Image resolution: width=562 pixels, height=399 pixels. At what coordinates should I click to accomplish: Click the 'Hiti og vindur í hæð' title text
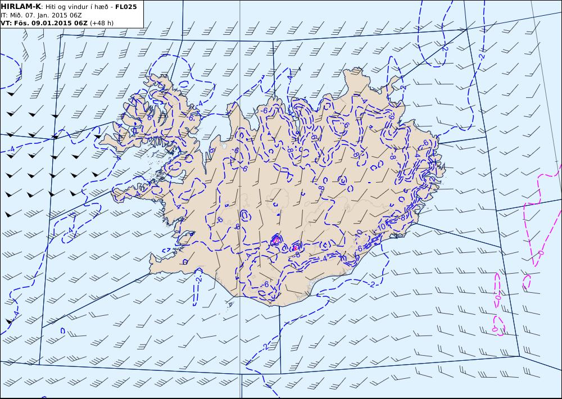click(x=77, y=7)
